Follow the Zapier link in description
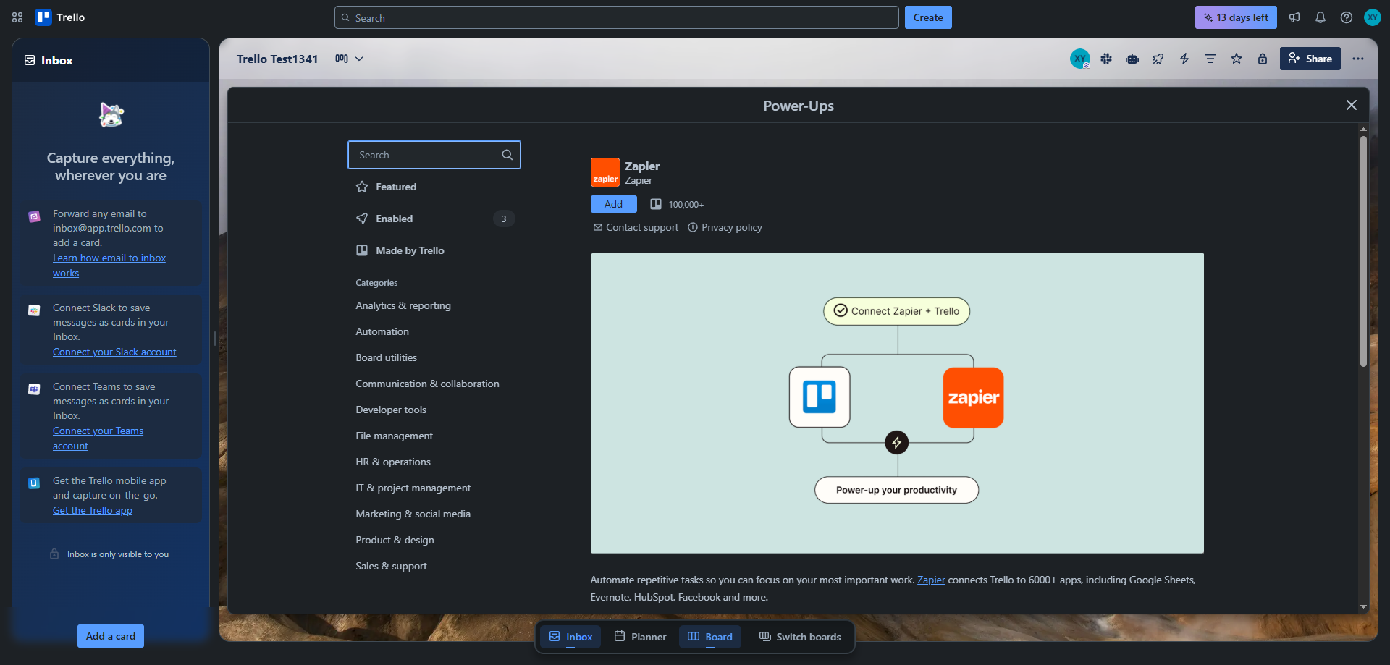 pos(931,580)
